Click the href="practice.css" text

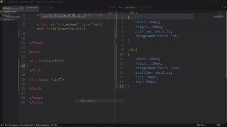click(66, 29)
